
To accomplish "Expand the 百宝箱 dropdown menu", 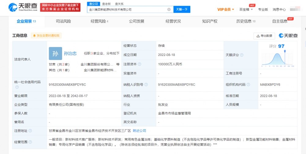I will [x=246, y=9].
